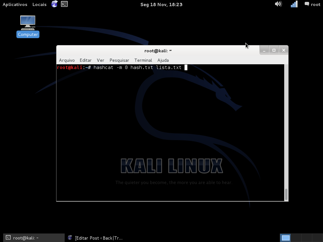Select the Computer desktop icon
This screenshot has height=242, width=323.
pos(28,26)
